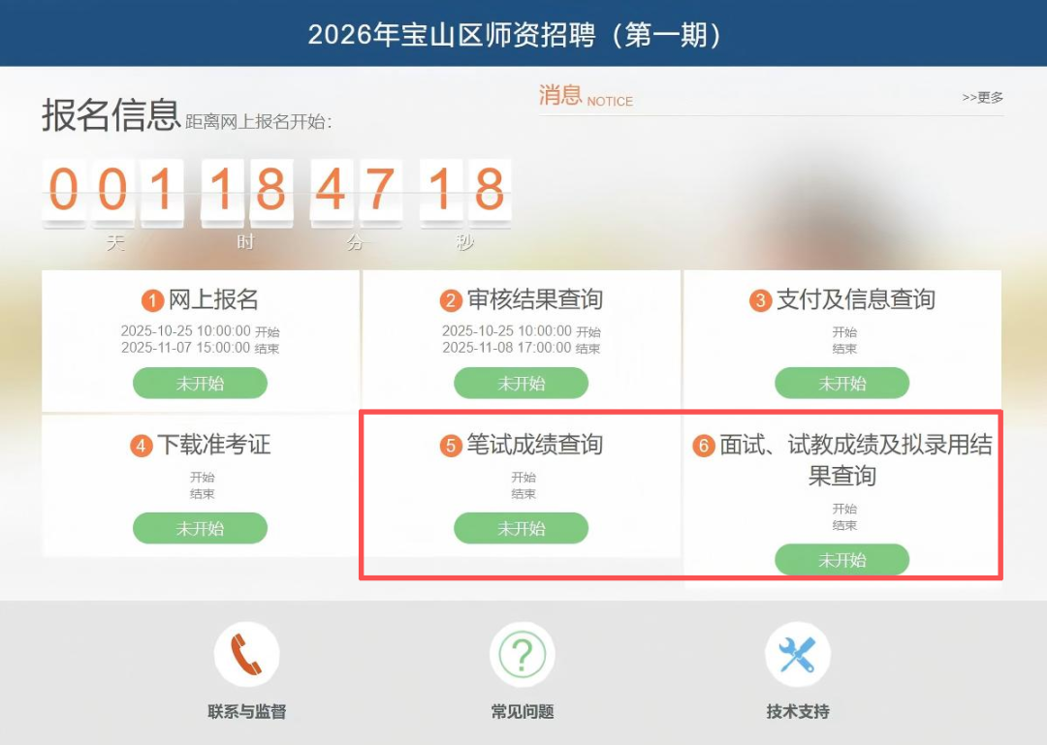1047x745 pixels.
Task: Select the 技术支持 text label
Action: [798, 712]
